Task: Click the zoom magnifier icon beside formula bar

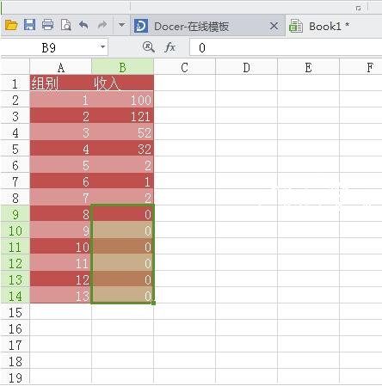Action: pos(149,47)
